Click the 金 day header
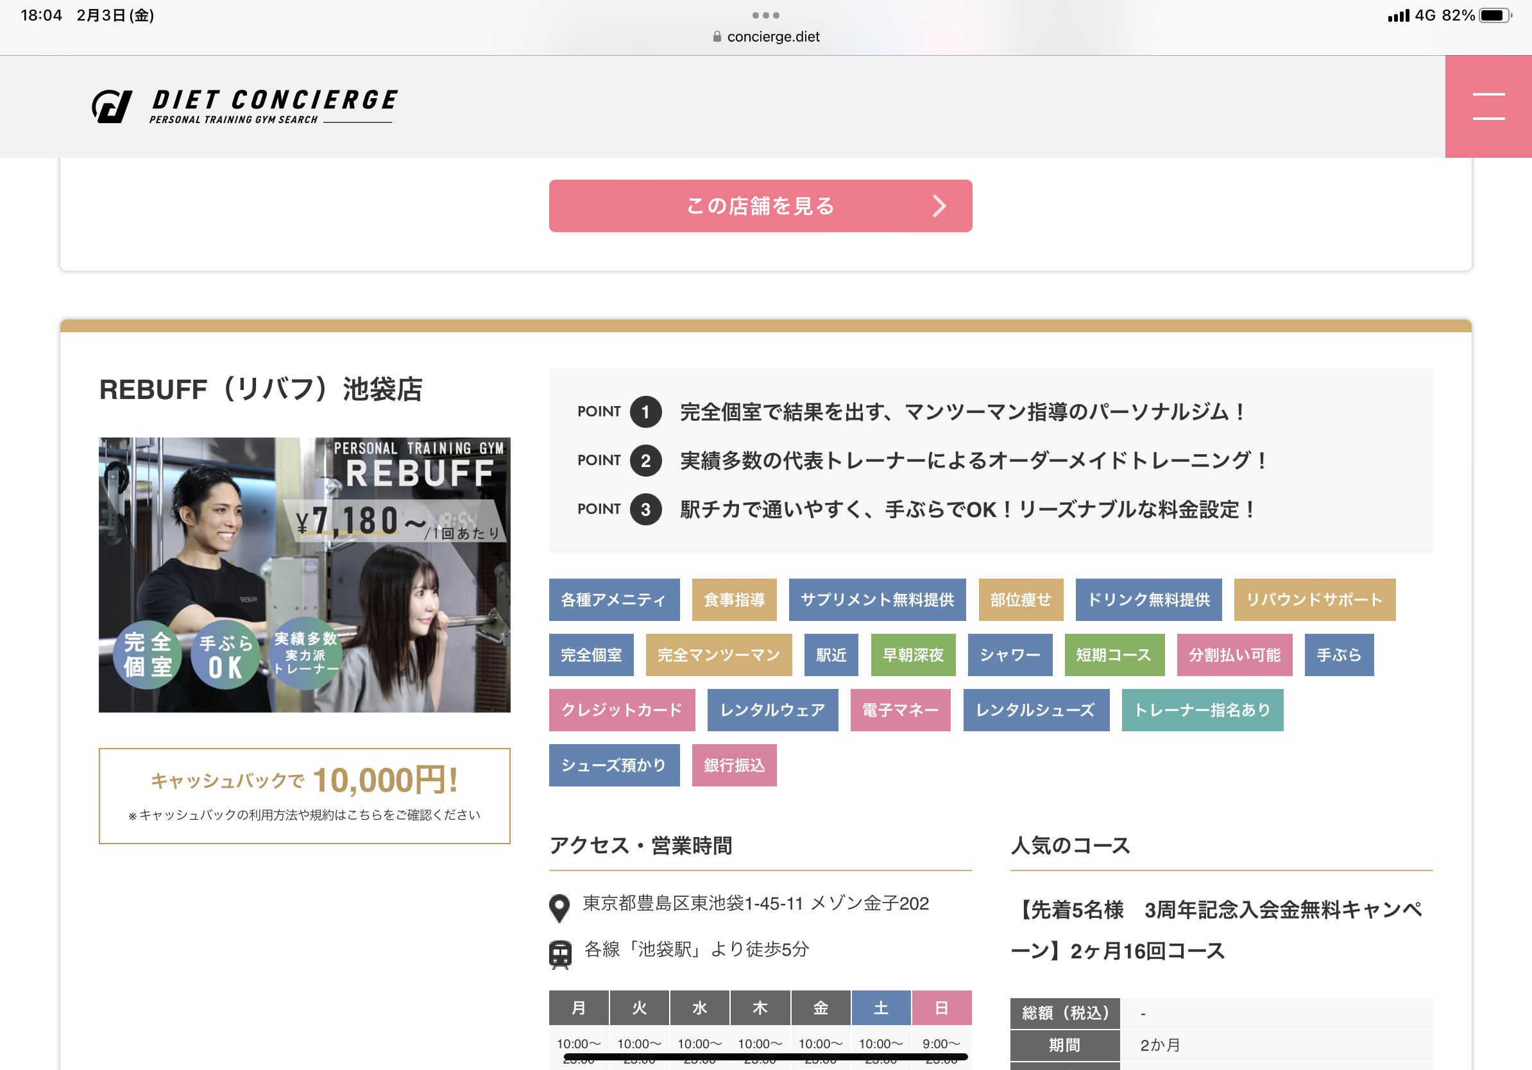Screen dimensions: 1532x1070 coord(821,1008)
